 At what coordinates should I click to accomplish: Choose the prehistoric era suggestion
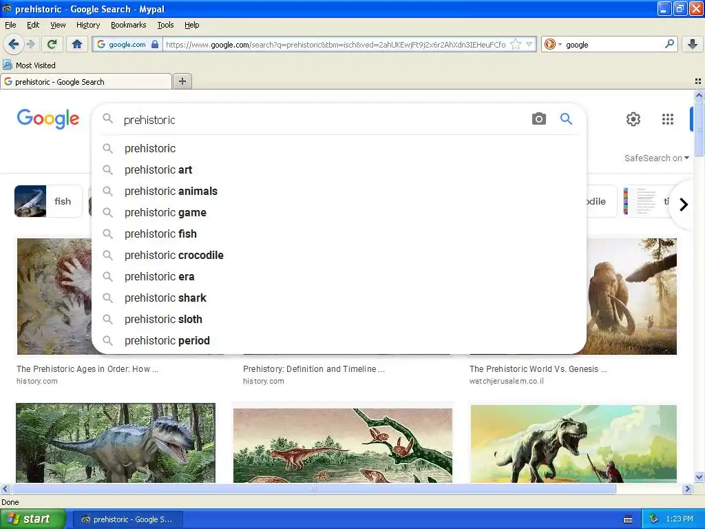click(x=339, y=276)
